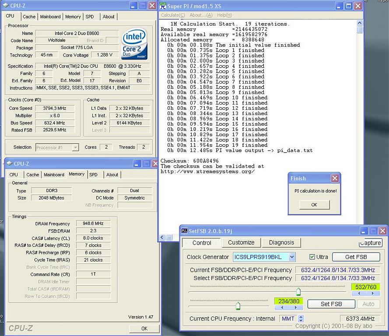Click the Select FSB/DDR/PCI-E/PCI Frequency field
Viewport: 389px width, 336px height.
pos(338,278)
